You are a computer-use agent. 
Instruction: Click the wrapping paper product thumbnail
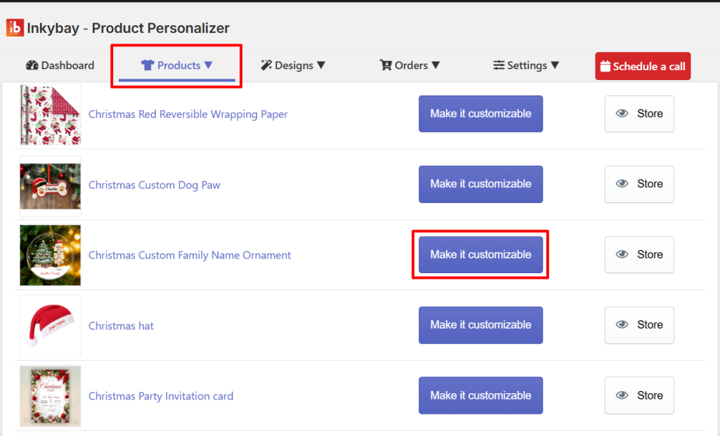pos(50,114)
